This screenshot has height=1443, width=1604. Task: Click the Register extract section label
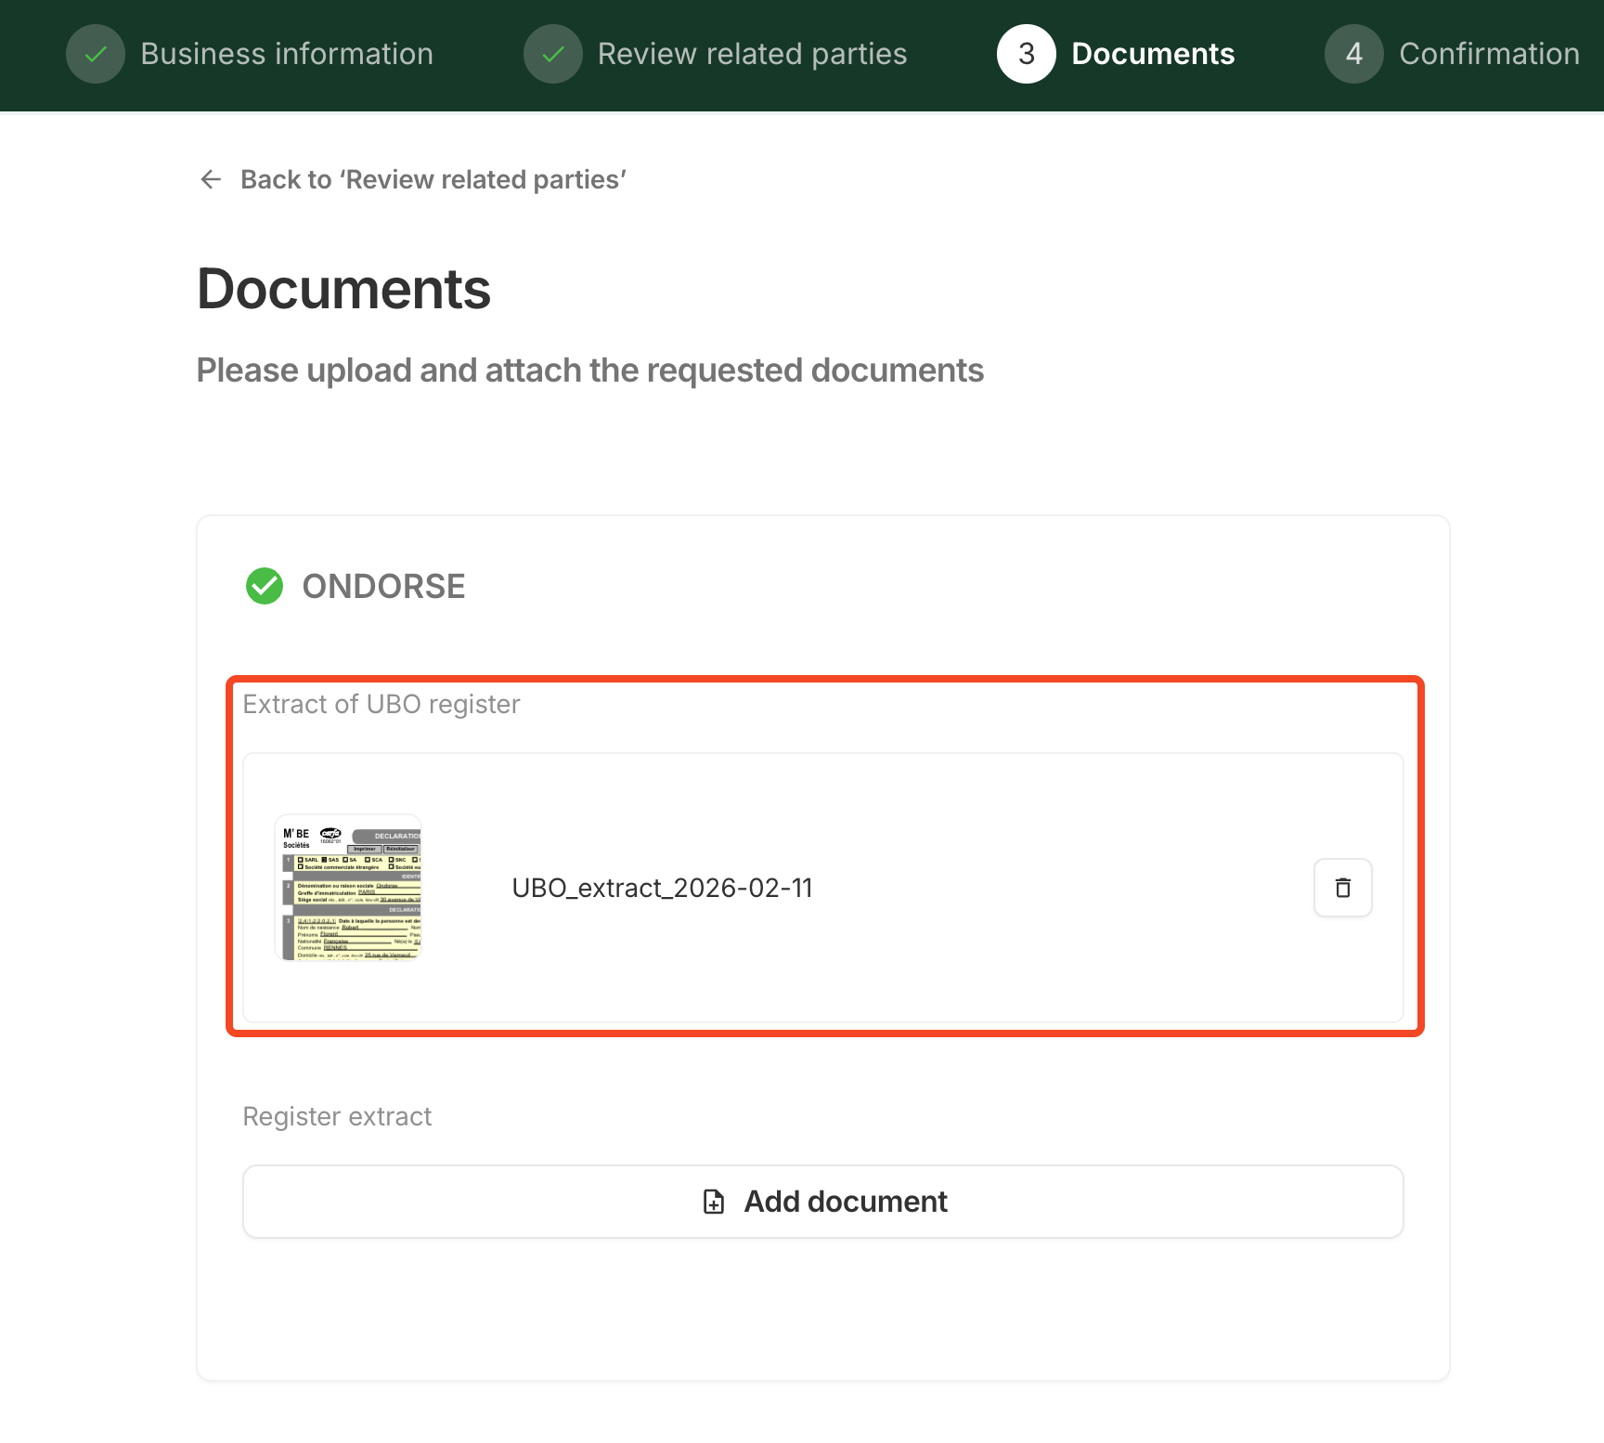pyautogui.click(x=337, y=1116)
